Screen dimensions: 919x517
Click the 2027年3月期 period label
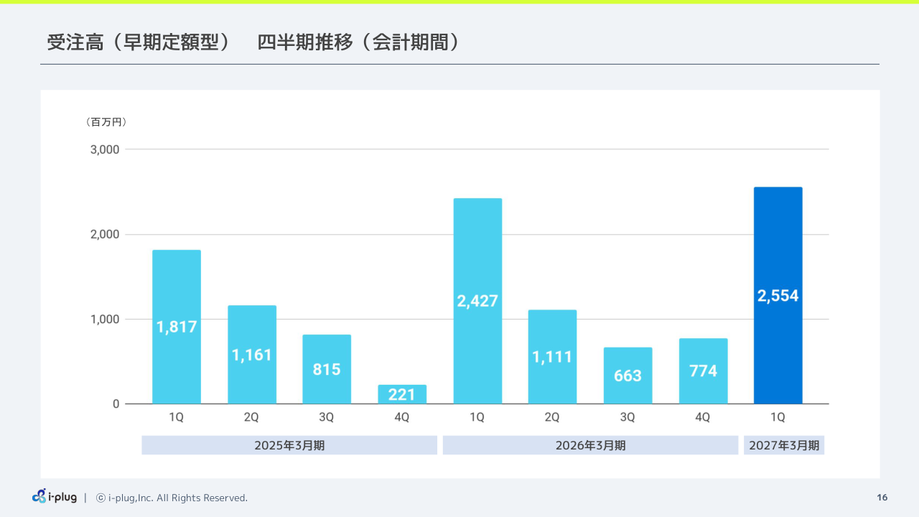[784, 445]
